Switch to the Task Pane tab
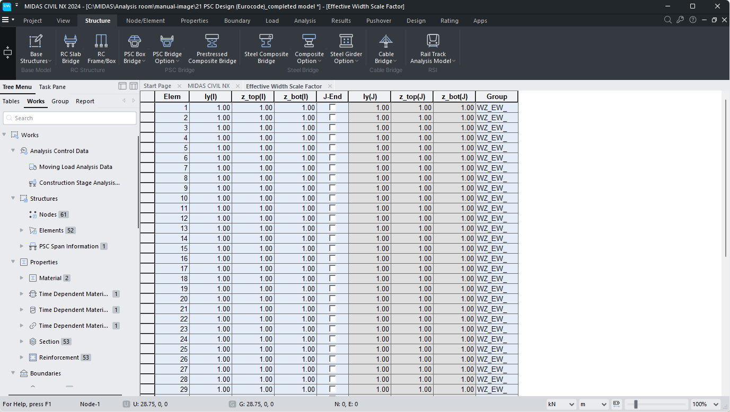This screenshot has height=412, width=730. coord(52,87)
